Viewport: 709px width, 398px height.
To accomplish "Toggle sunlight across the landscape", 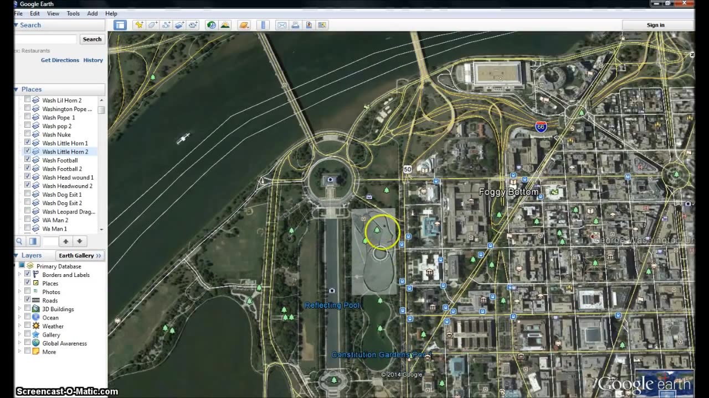I will (x=225, y=25).
